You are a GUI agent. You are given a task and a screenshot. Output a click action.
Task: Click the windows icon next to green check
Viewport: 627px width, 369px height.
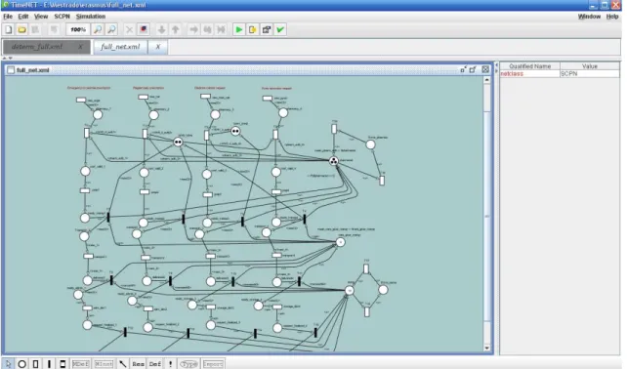coord(267,29)
